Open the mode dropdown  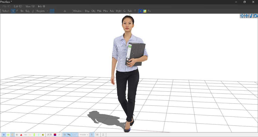point(84,135)
